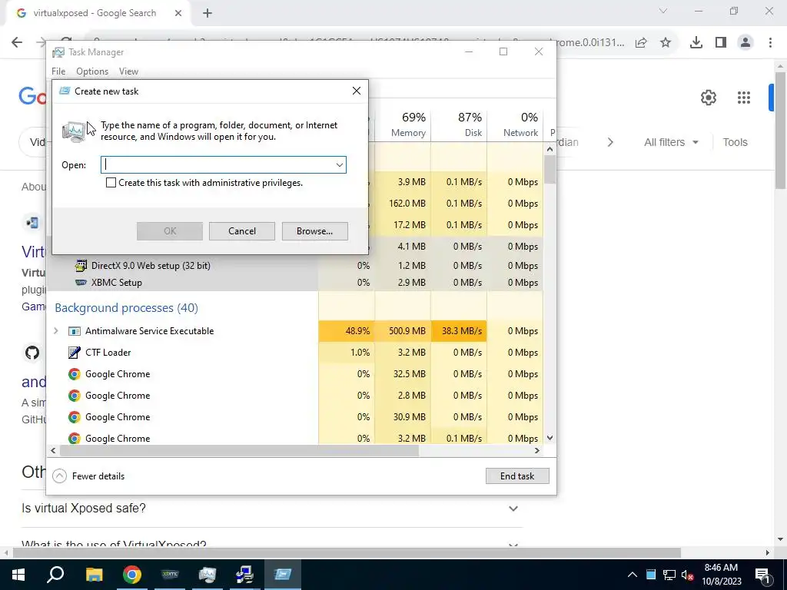Open the All filters dropdown

[x=671, y=142]
